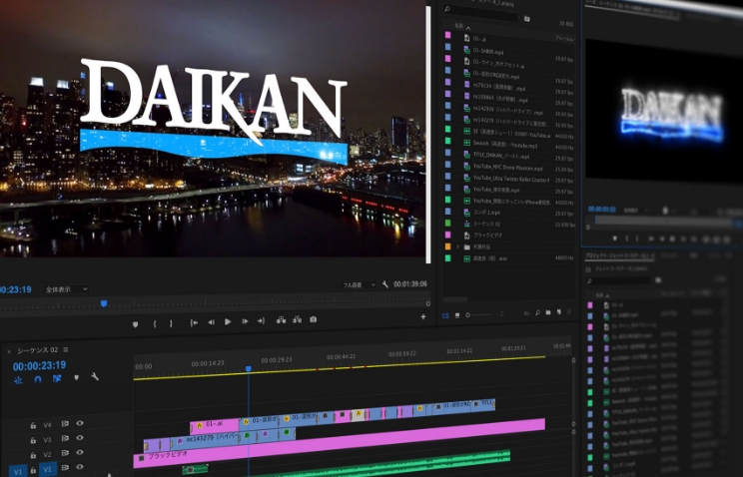The width and height of the screenshot is (743, 477).
Task: Toggle the lock on track V4
Action: [33, 426]
